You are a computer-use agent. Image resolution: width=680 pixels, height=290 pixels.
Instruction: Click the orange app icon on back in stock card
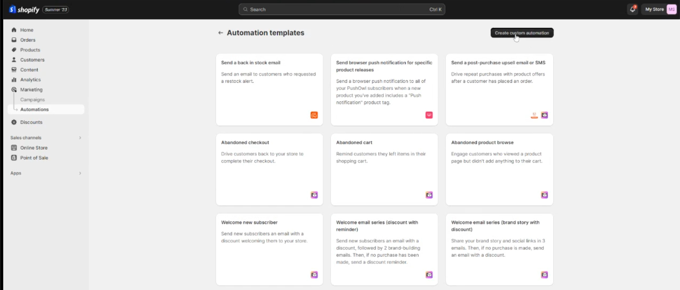pos(314,115)
